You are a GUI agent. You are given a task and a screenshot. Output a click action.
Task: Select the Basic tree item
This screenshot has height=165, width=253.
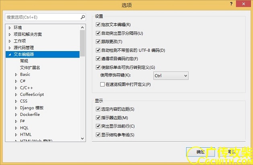tap(25, 74)
